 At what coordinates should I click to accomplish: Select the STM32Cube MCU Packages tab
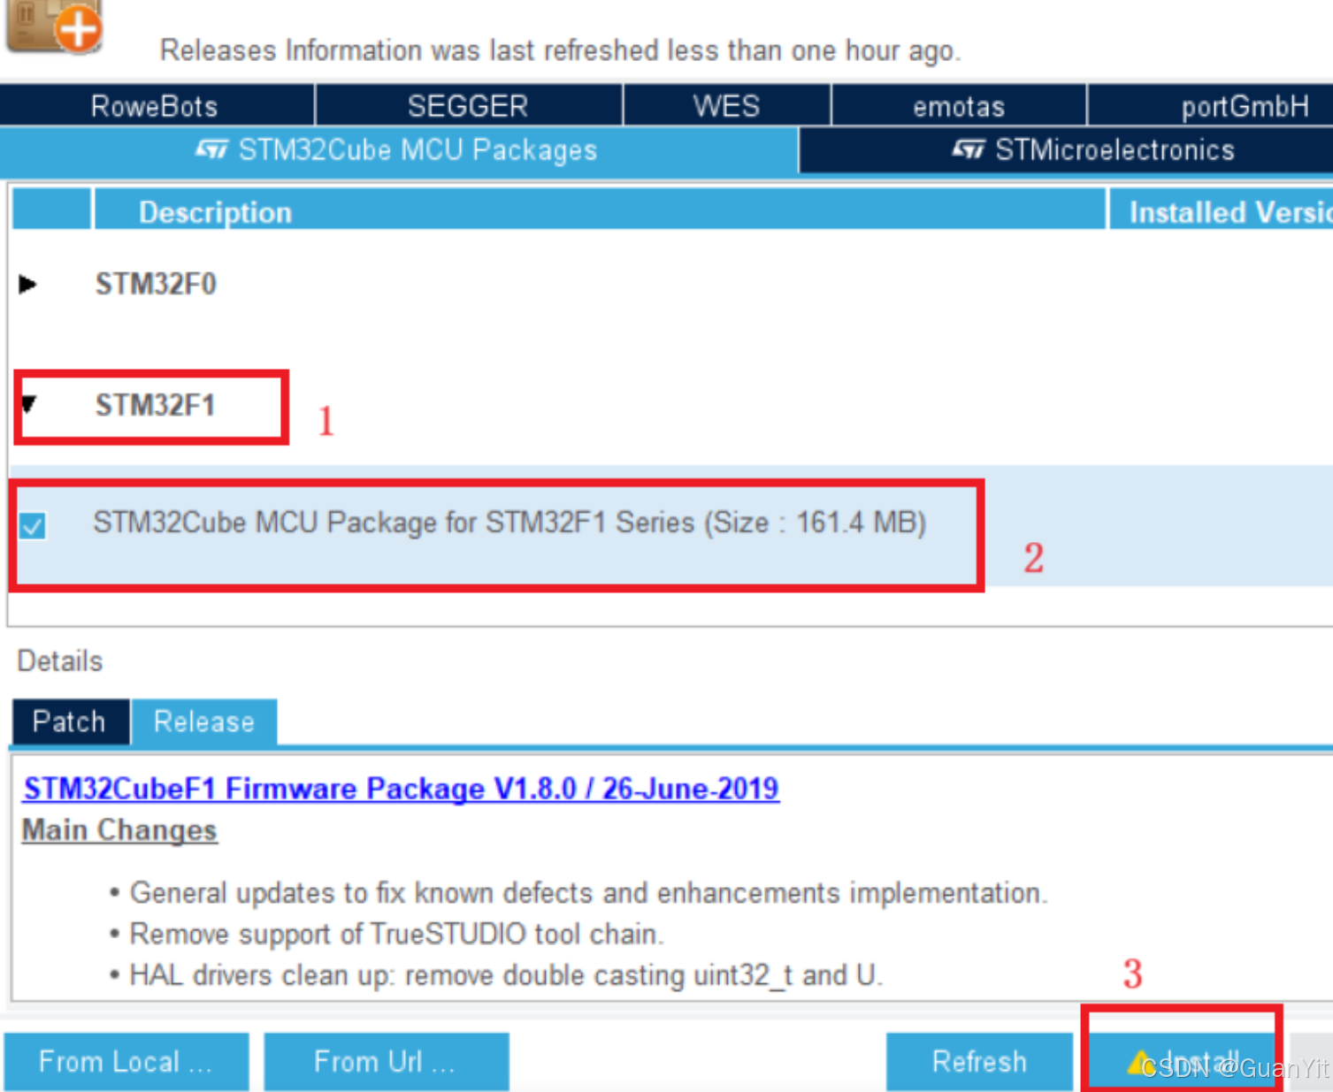[x=398, y=150]
